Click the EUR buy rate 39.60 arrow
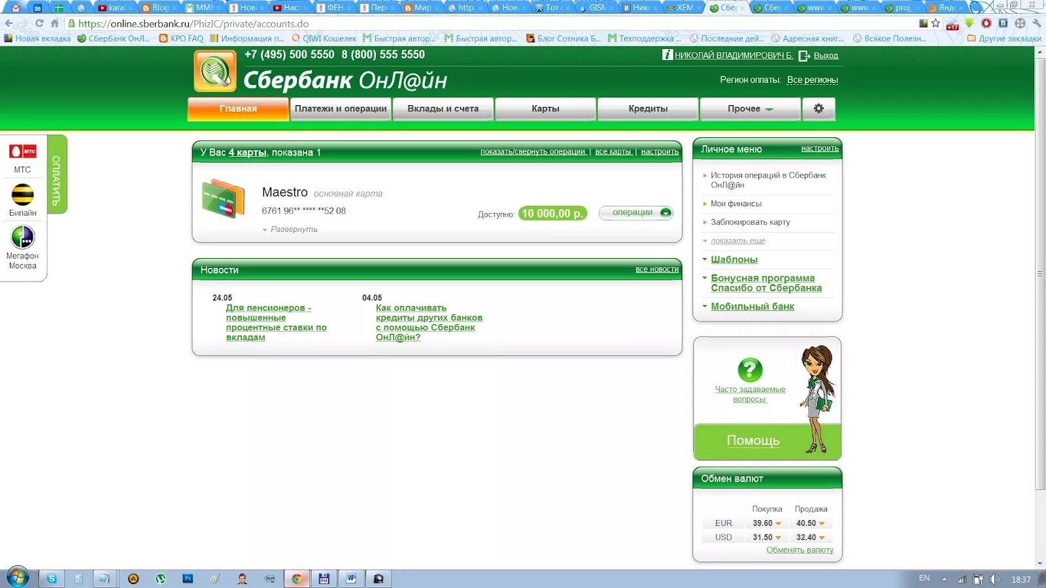Image resolution: width=1046 pixels, height=588 pixels. point(778,523)
